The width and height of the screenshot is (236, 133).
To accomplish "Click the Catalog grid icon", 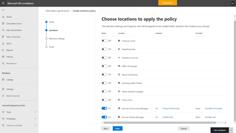I will click(3, 79).
